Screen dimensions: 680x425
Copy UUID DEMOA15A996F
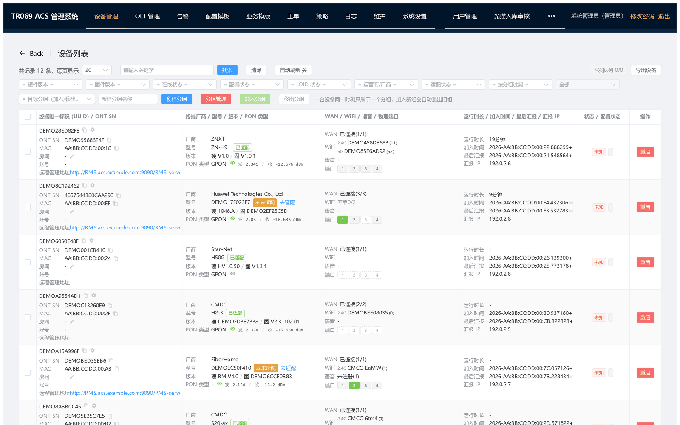click(x=85, y=351)
